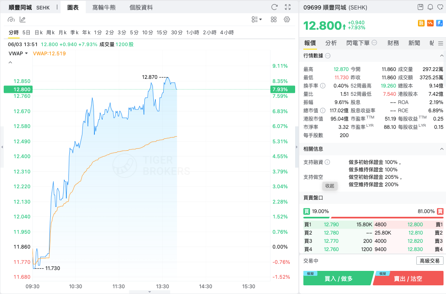This screenshot has height=294, width=446.
Task: Expand the chart to fullscreen
Action: click(x=288, y=7)
